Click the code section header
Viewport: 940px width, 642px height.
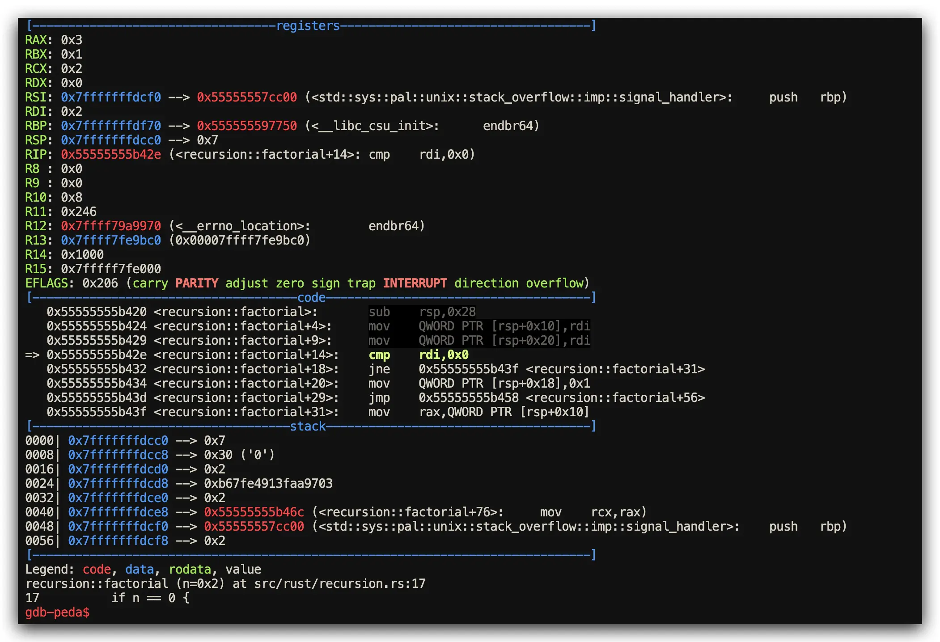click(312, 298)
